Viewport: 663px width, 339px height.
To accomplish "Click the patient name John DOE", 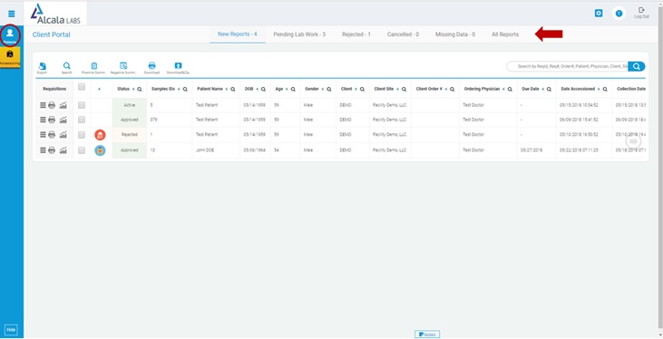I will click(x=205, y=150).
